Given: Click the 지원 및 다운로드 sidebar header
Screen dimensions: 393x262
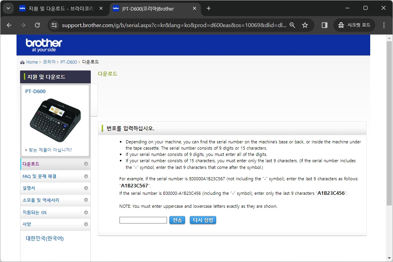Looking at the screenshot, I should (55, 77).
